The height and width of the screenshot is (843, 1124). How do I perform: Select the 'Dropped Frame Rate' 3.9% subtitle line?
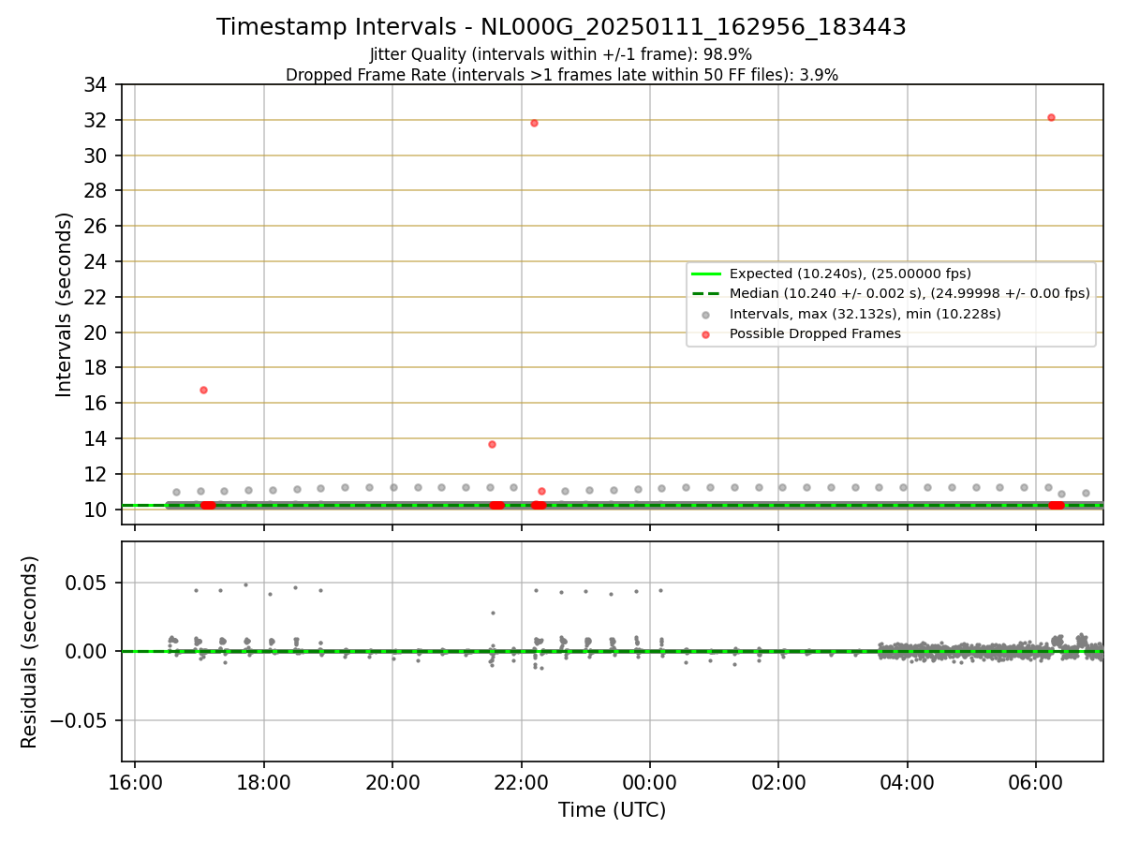click(x=561, y=75)
